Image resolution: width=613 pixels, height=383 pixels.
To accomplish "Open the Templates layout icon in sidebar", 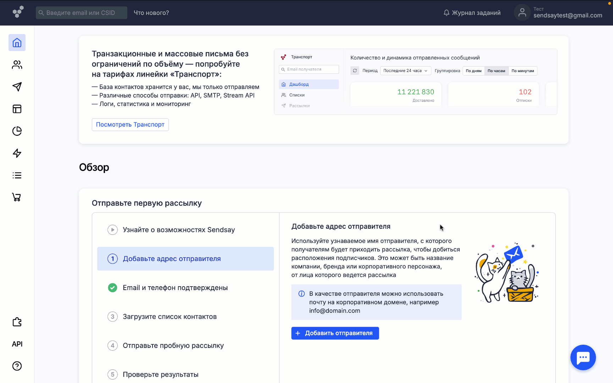I will [17, 109].
